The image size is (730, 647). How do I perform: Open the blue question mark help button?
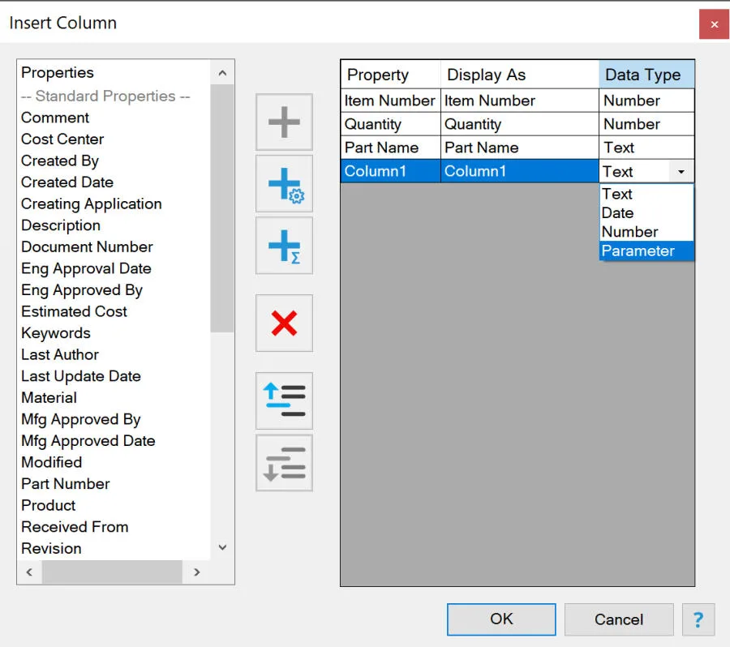pos(698,619)
